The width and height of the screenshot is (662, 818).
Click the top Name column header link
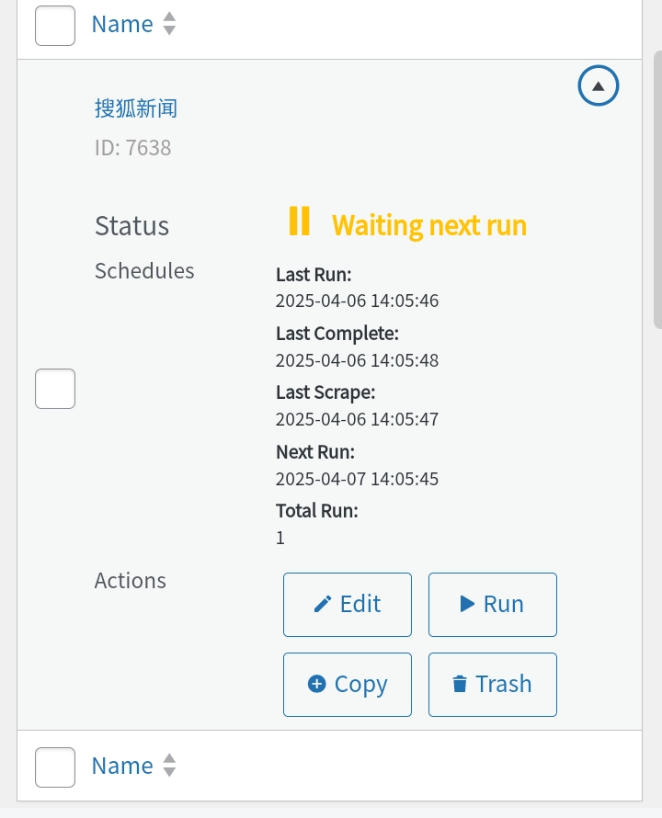[x=122, y=24]
